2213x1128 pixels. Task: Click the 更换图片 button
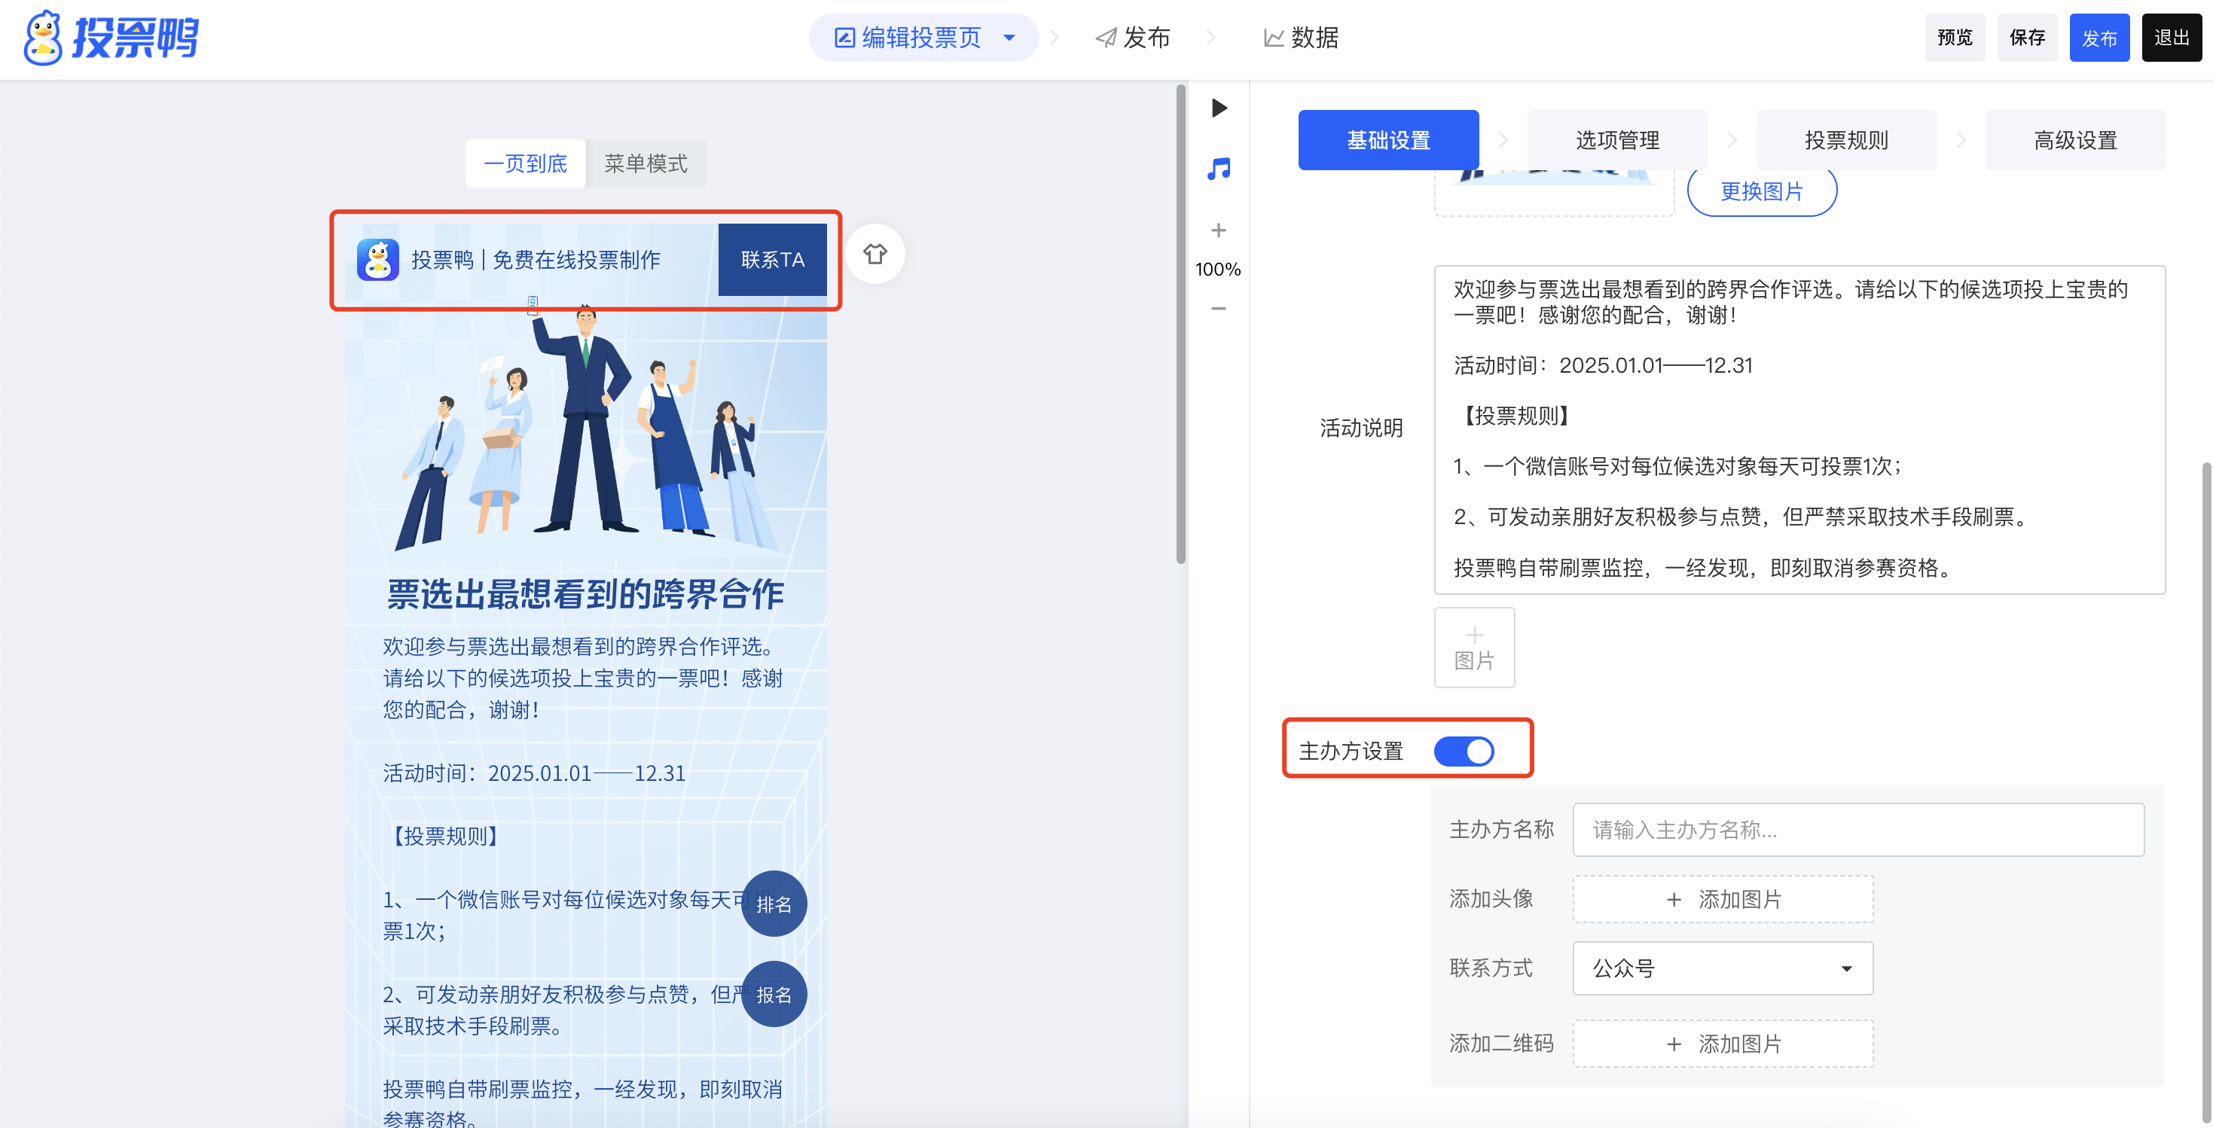(1761, 191)
